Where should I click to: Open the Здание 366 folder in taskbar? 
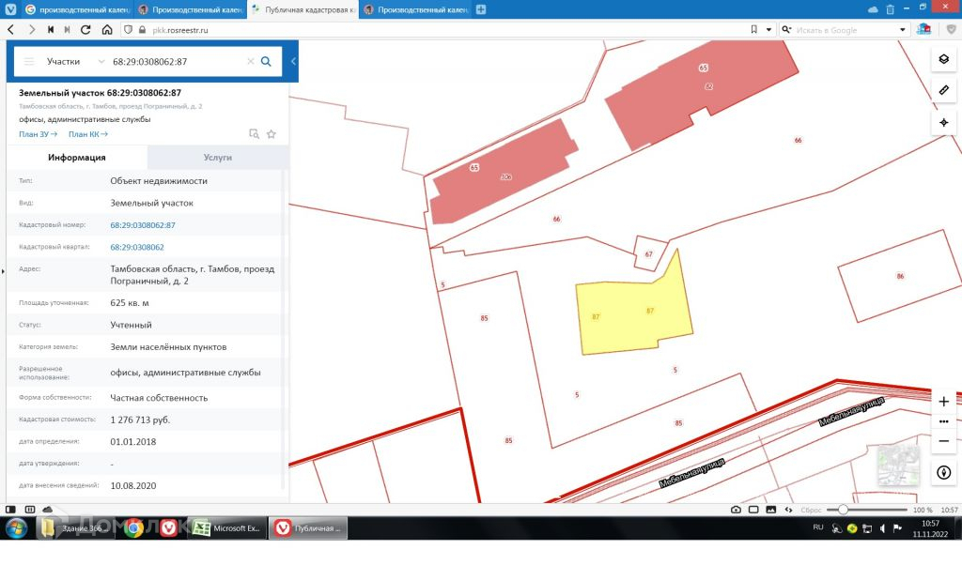[73, 528]
